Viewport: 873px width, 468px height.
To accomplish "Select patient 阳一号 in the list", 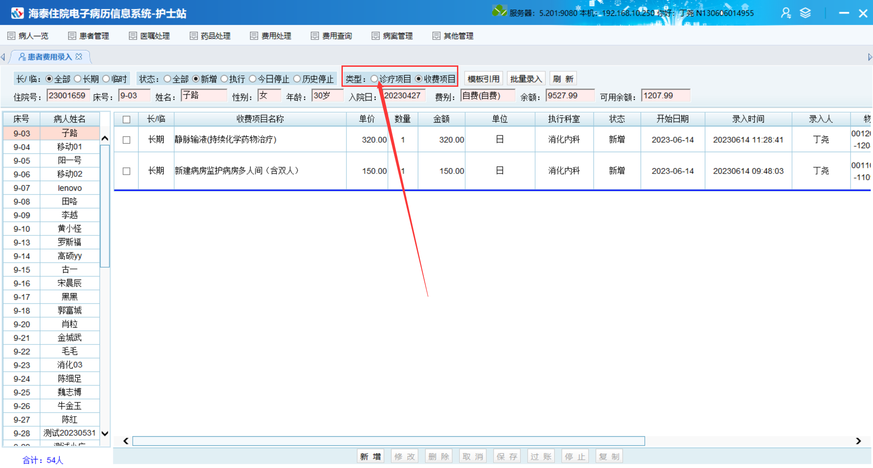I will [x=51, y=160].
